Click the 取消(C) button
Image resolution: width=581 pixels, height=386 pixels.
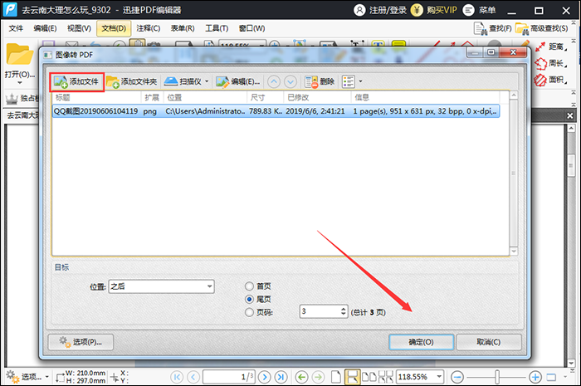pos(489,342)
